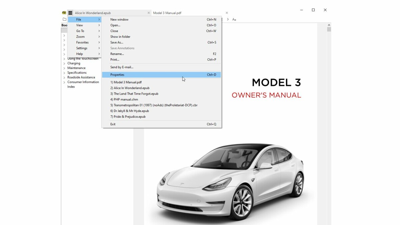Close the SumatraPDF window

click(325, 10)
